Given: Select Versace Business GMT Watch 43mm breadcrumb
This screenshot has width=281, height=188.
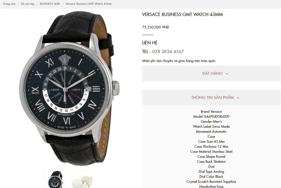Looking at the screenshot, I should [89, 4].
